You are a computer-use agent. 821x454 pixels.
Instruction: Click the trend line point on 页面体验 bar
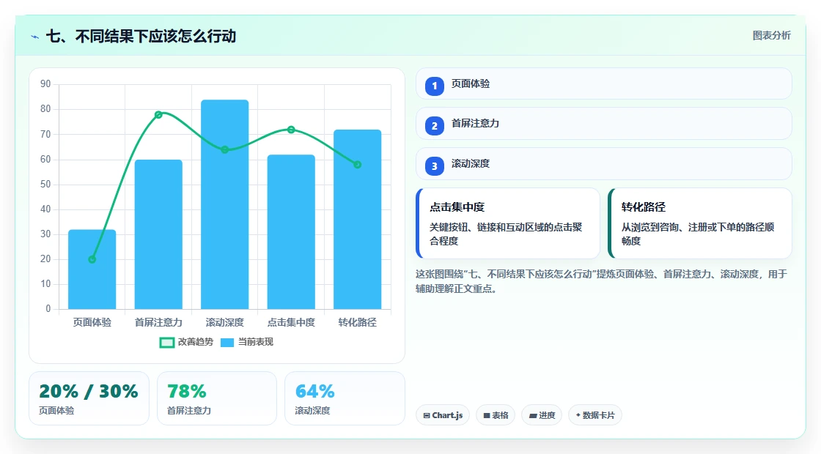[92, 259]
